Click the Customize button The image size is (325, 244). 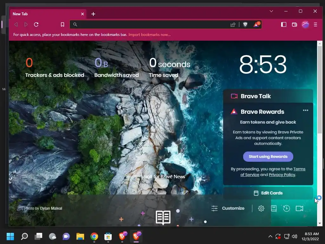tap(228, 208)
